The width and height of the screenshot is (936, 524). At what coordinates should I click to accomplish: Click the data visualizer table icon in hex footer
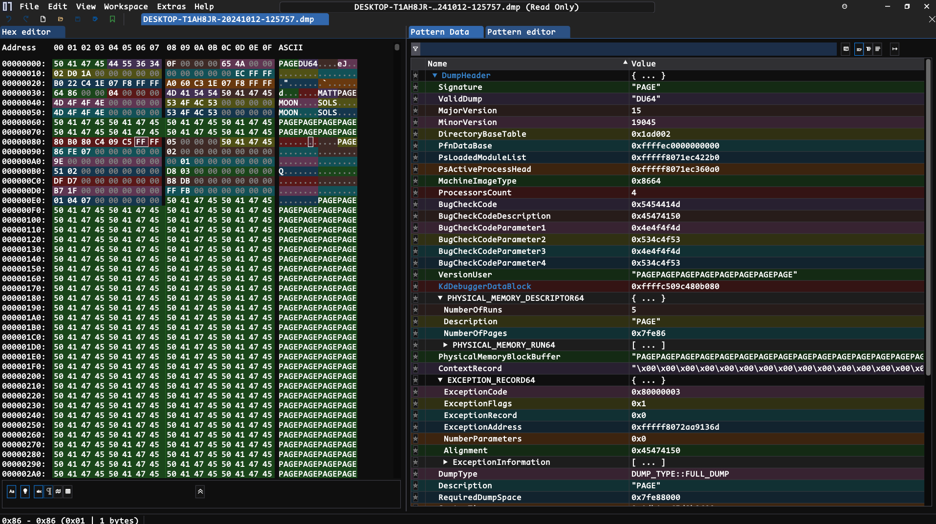coord(68,491)
